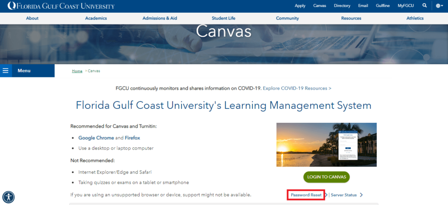Open Admissions & Aid menu
The height and width of the screenshot is (205, 448).
pyautogui.click(x=160, y=18)
